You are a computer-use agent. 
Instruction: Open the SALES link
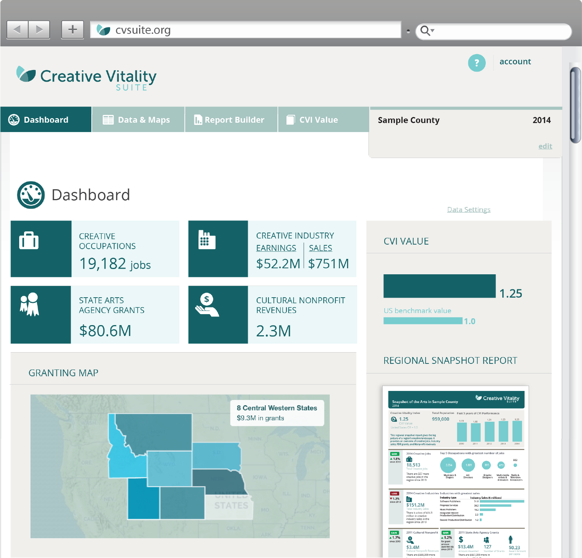(x=321, y=248)
